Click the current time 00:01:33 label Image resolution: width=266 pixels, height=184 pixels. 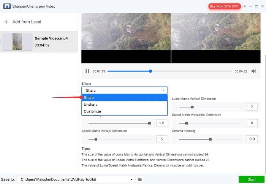coord(99,71)
